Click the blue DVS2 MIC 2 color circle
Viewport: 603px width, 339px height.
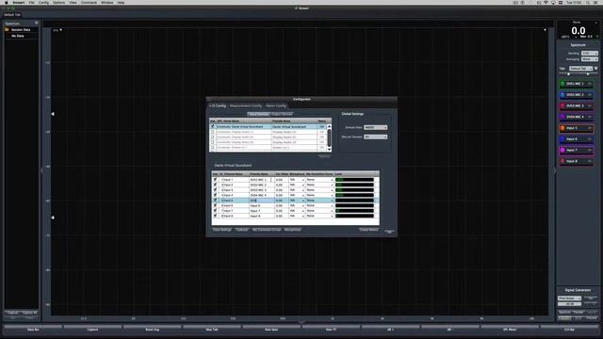pos(562,94)
